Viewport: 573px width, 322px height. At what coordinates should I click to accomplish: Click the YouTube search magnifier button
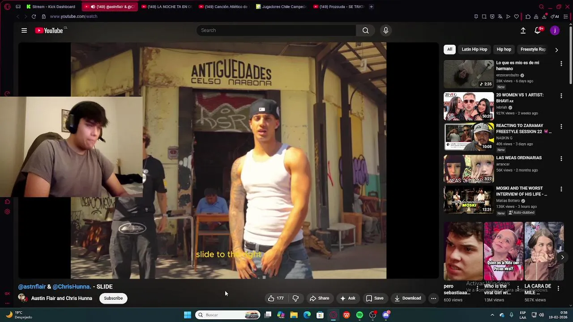coord(366,30)
